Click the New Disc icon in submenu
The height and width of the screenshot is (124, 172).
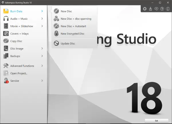[56, 11]
